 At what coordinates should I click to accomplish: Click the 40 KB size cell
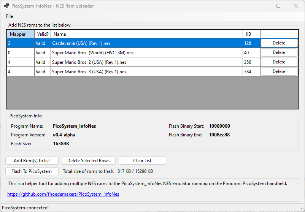pyautogui.click(x=251, y=53)
